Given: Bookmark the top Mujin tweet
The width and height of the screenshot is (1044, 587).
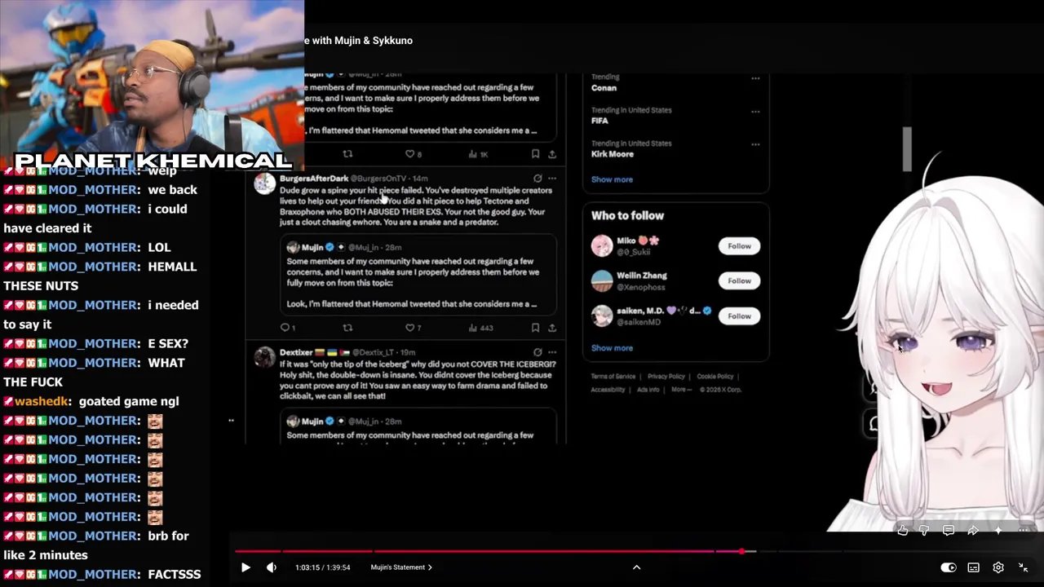Looking at the screenshot, I should (535, 154).
